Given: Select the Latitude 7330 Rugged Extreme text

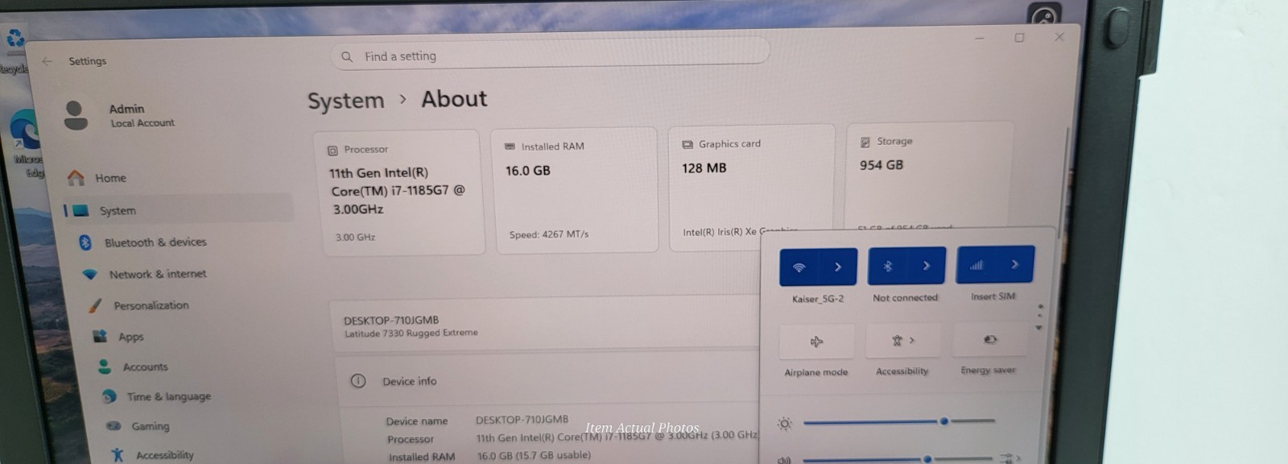Looking at the screenshot, I should coord(411,333).
